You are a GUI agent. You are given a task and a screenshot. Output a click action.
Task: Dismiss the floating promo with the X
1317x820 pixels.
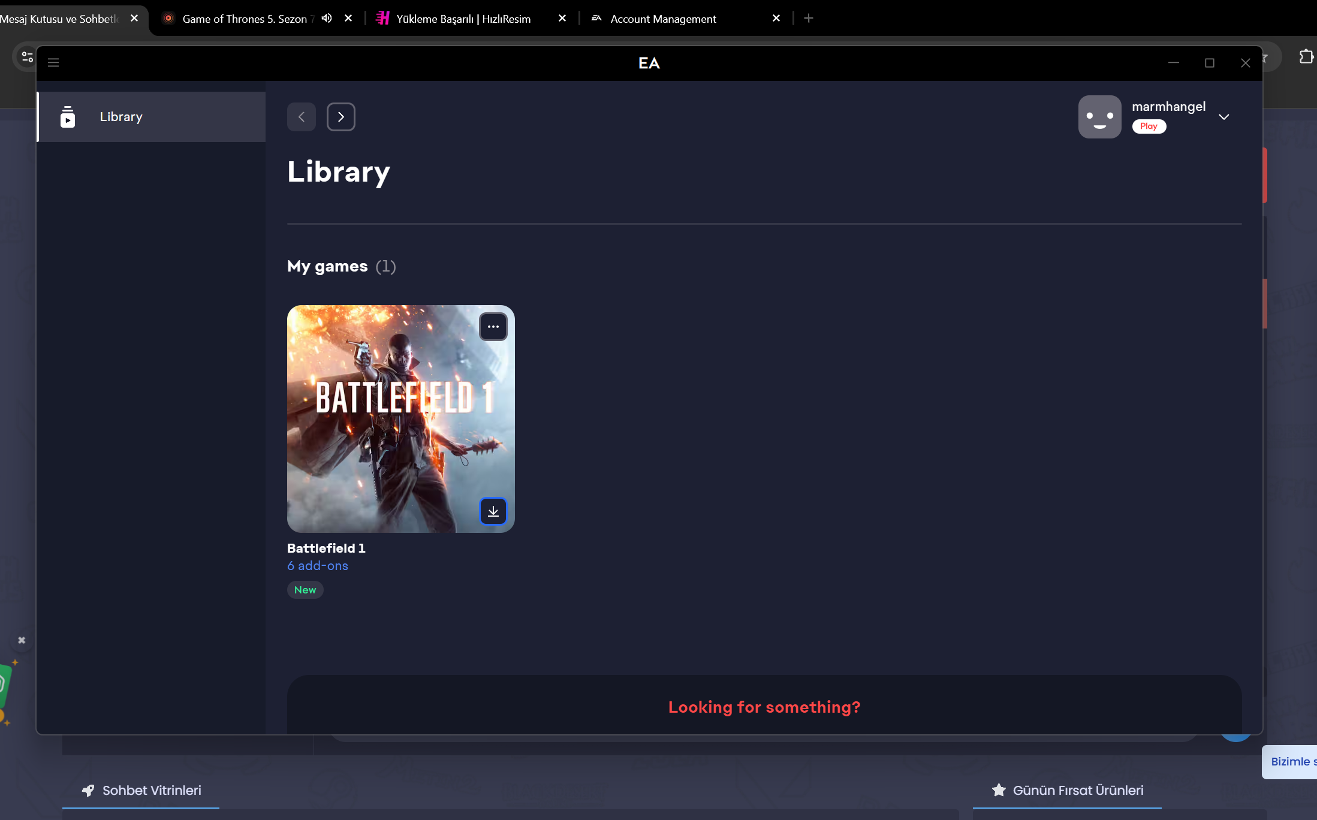click(x=22, y=640)
